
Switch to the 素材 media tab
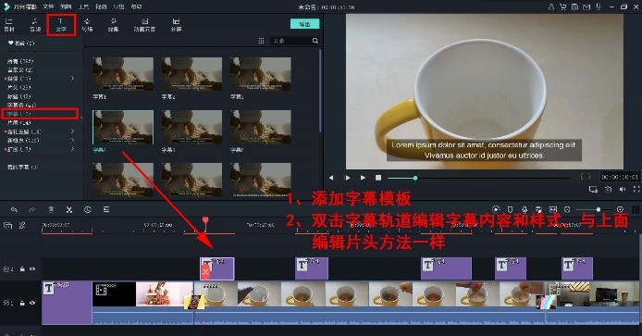pyautogui.click(x=9, y=25)
